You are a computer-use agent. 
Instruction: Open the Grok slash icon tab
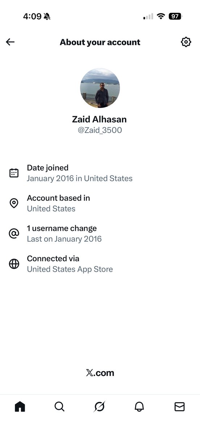coord(99,407)
